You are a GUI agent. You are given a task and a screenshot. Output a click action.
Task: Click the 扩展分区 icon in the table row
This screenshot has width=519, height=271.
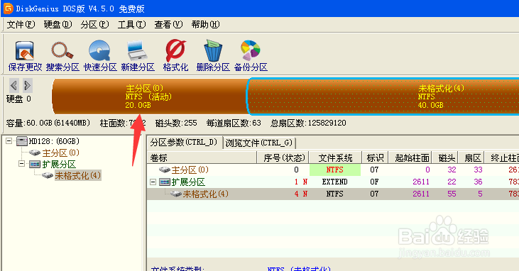pos(165,182)
